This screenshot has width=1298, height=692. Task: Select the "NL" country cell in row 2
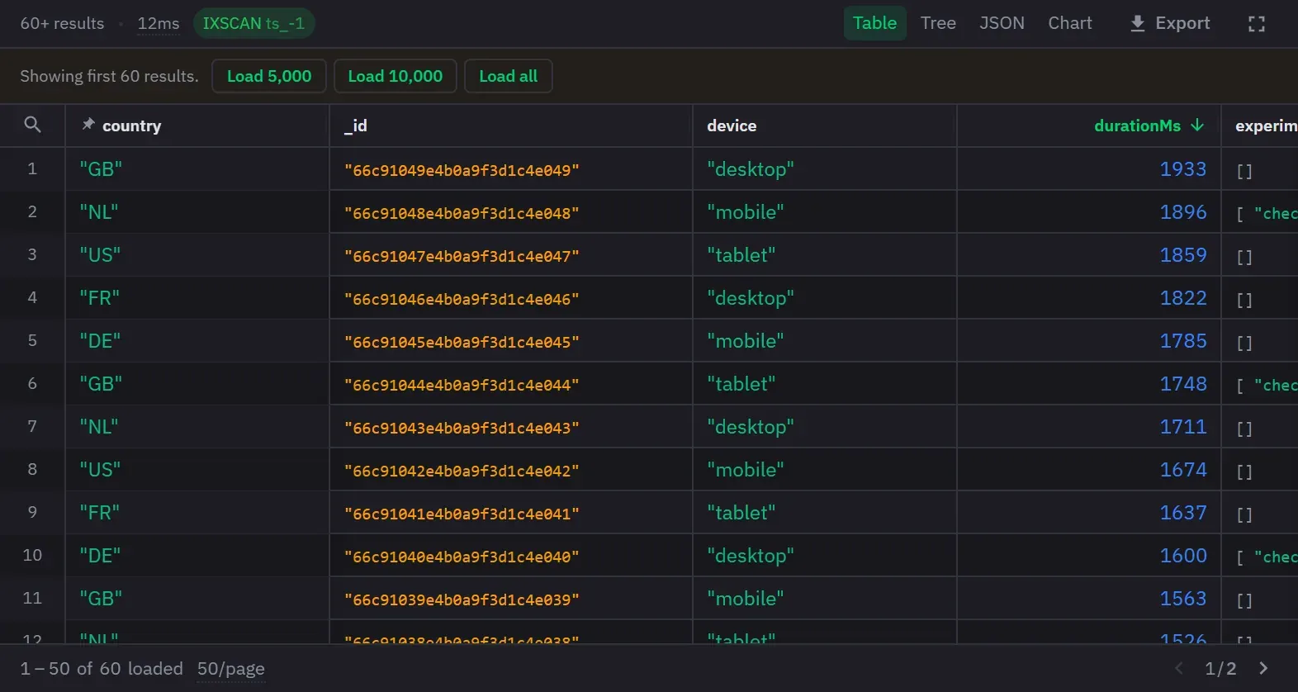click(197, 212)
